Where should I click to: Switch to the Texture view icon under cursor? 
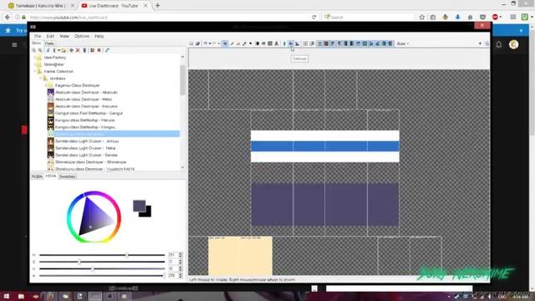click(x=291, y=43)
